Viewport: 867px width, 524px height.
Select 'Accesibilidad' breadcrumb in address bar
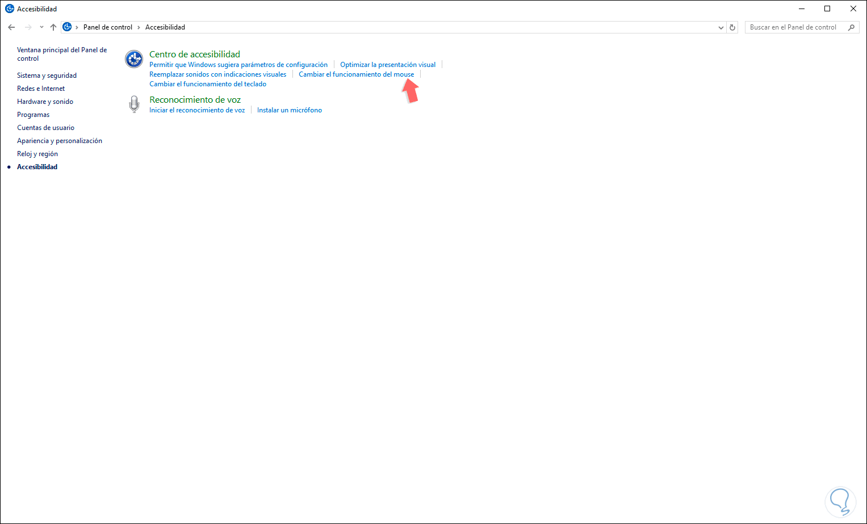[x=165, y=27]
